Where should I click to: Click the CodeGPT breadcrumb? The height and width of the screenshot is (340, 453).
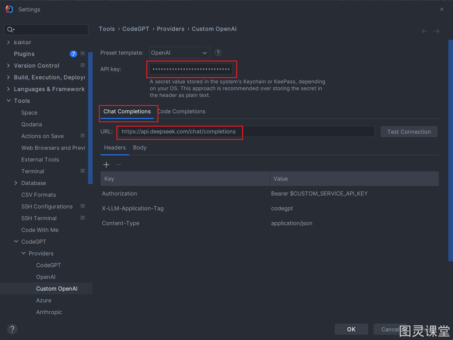(x=136, y=29)
